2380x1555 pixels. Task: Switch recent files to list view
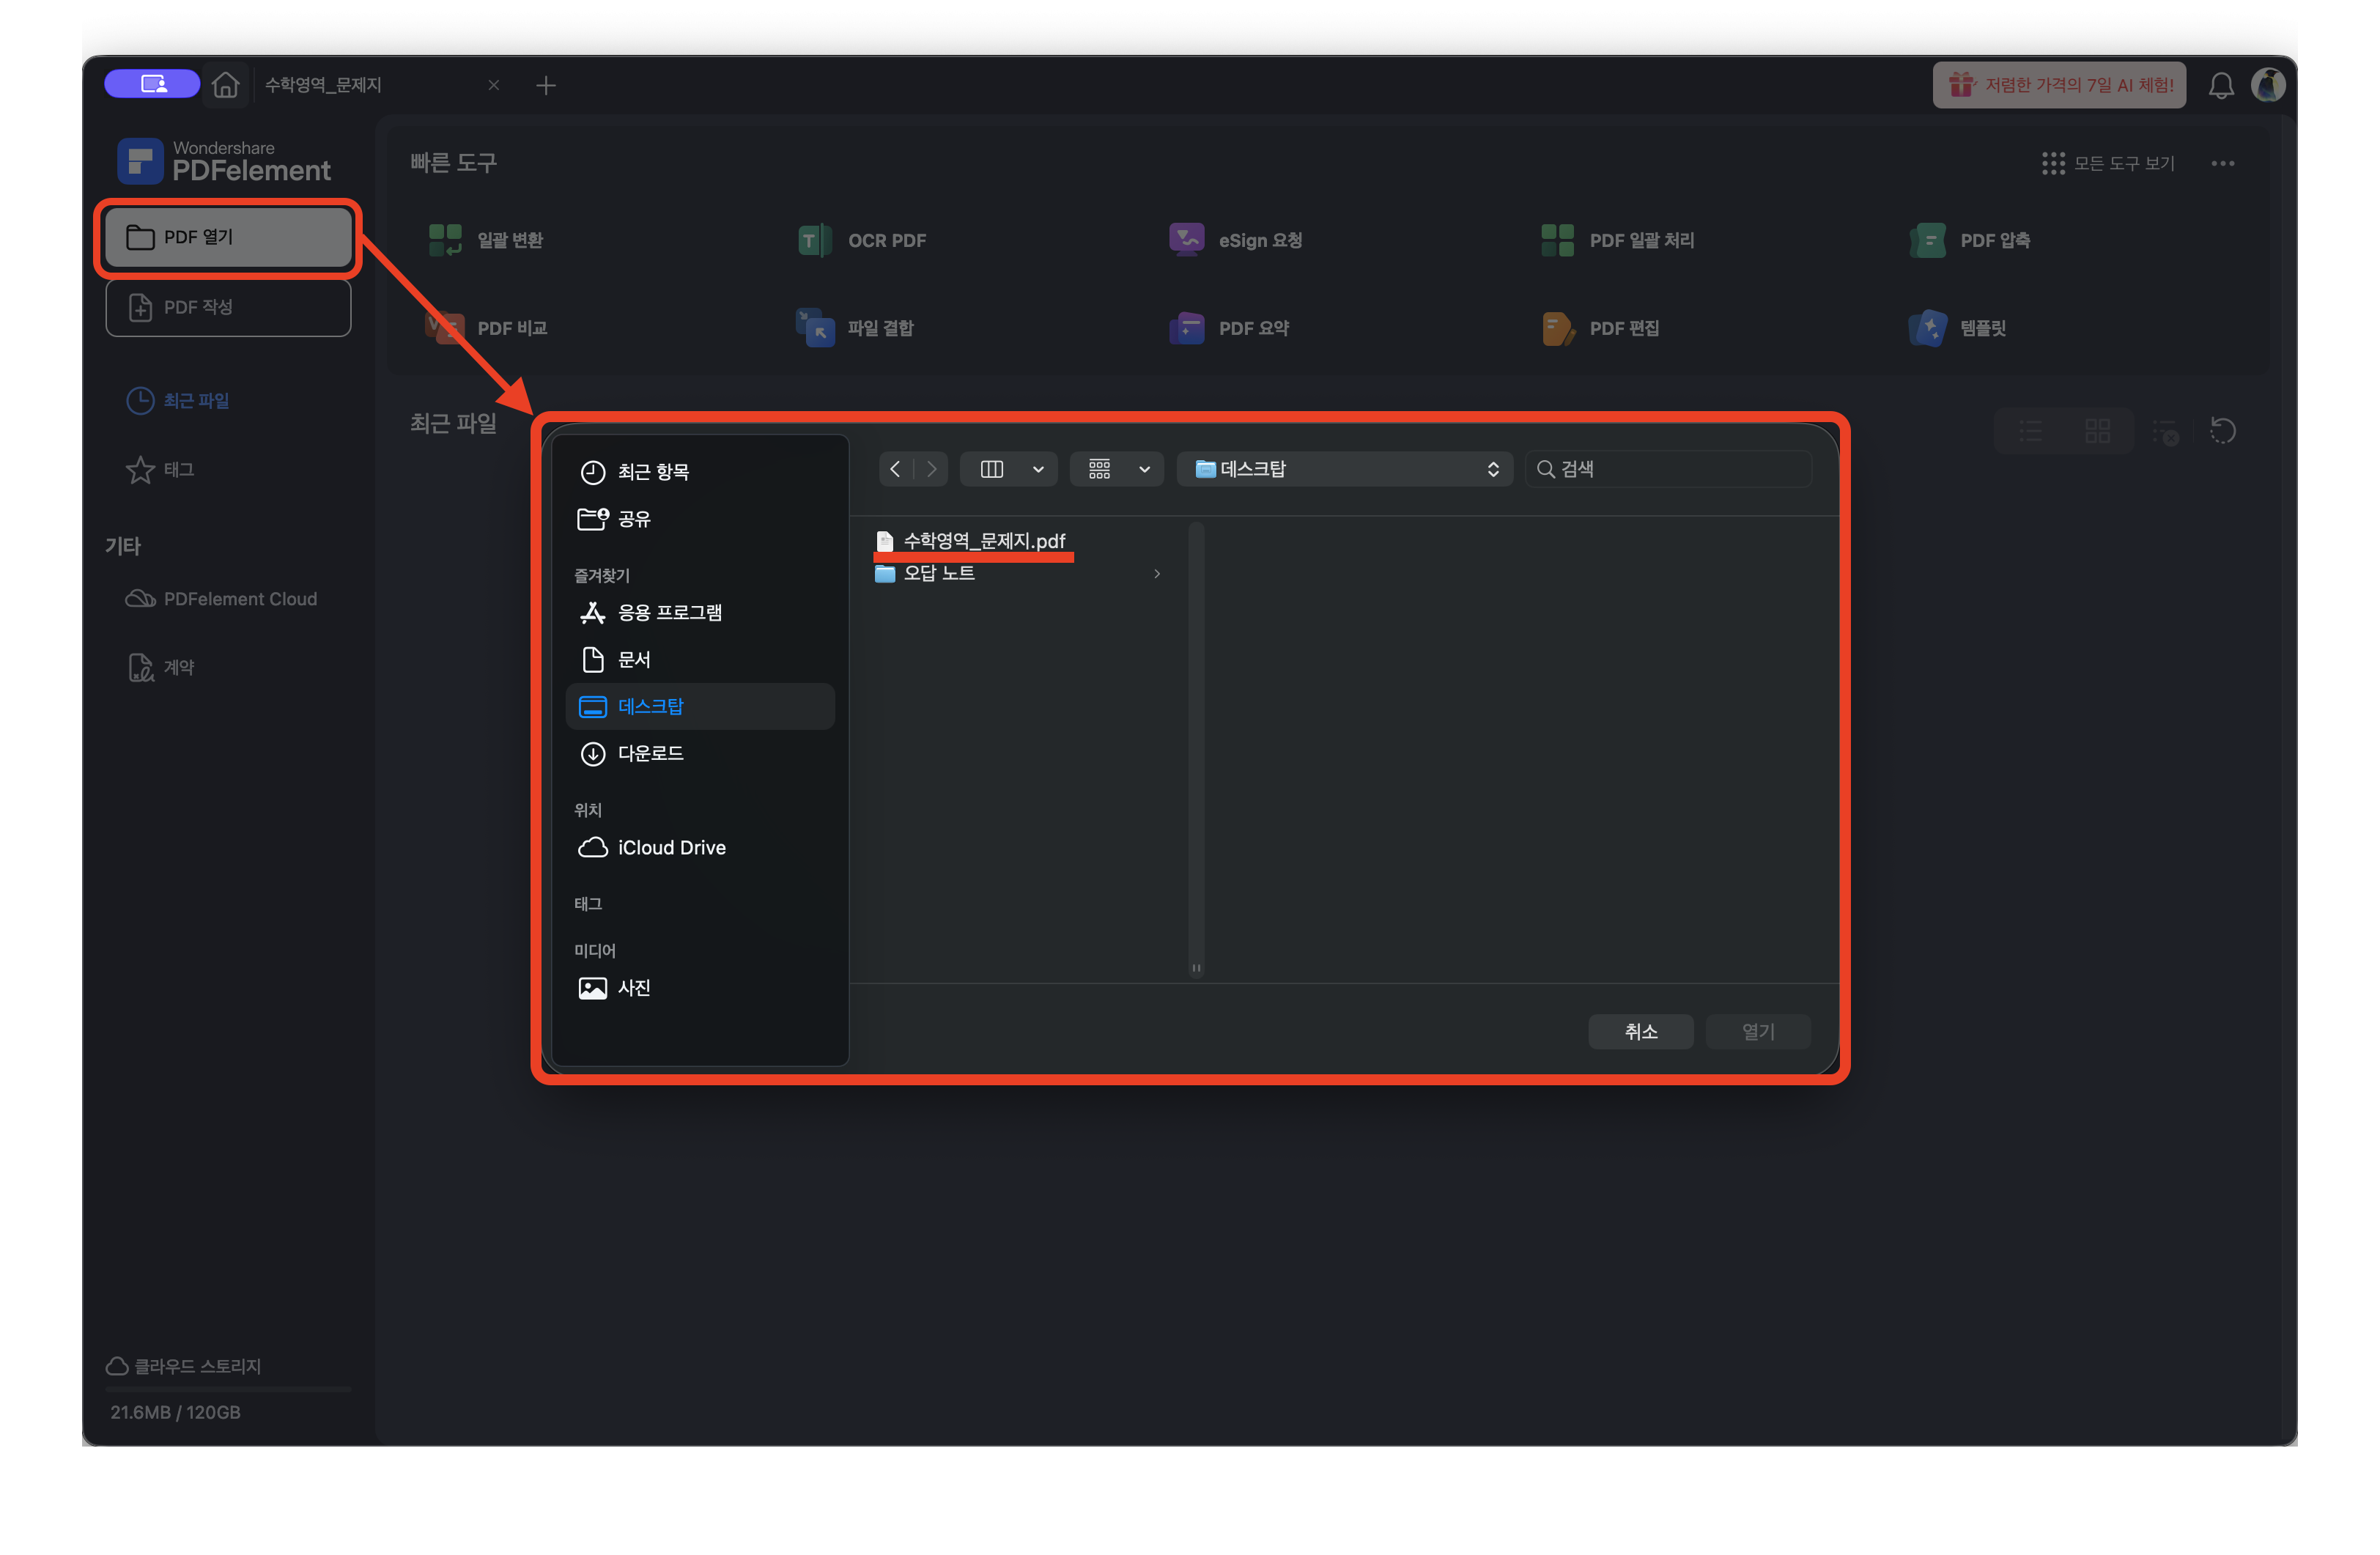coord(2030,431)
